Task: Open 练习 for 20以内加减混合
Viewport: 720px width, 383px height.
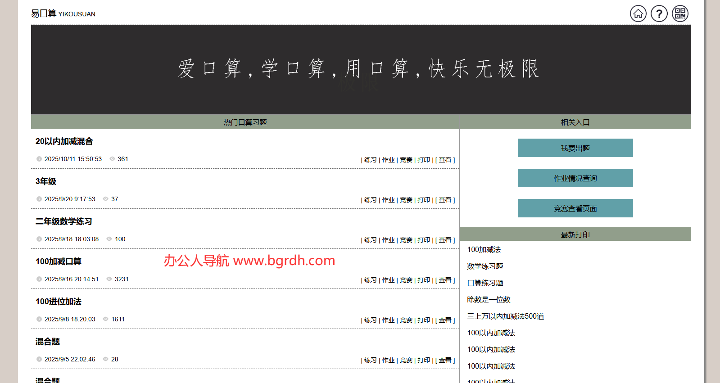Action: (x=370, y=160)
